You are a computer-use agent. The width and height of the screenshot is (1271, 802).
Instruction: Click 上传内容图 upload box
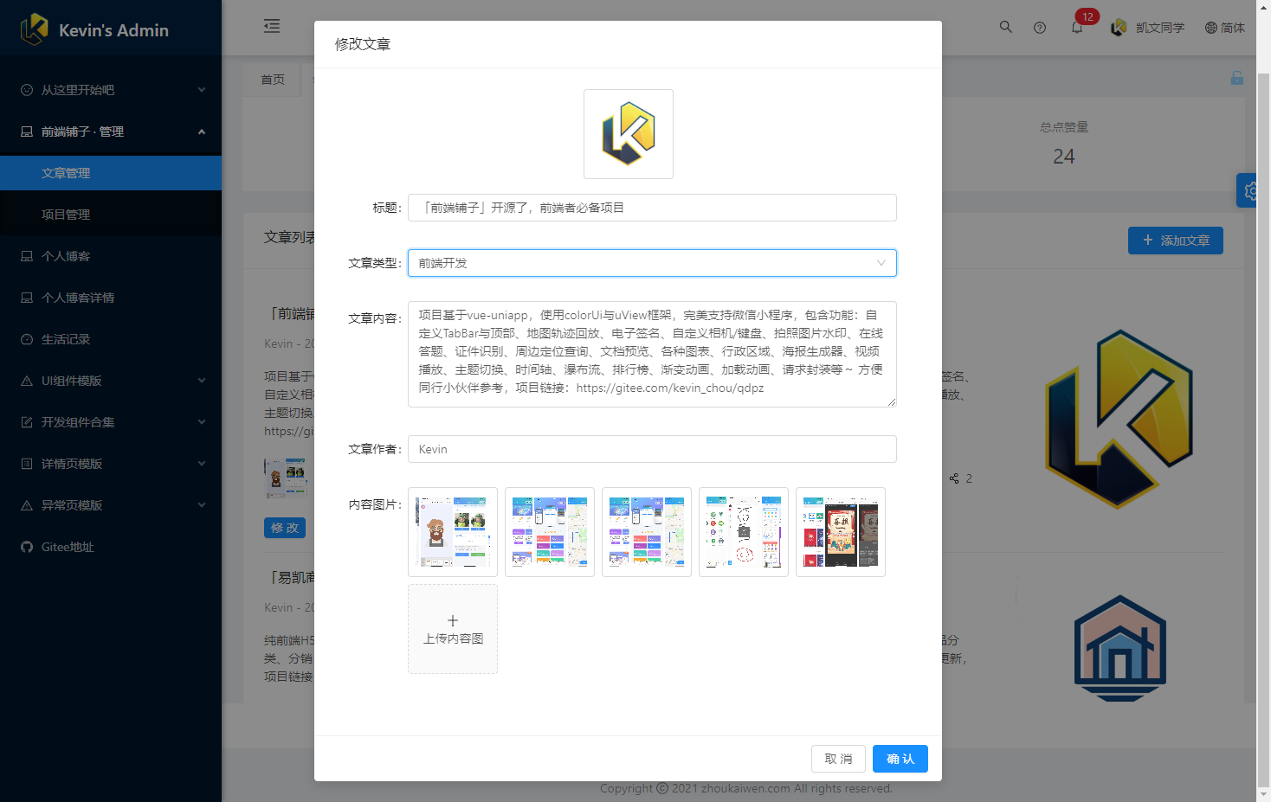(x=453, y=629)
